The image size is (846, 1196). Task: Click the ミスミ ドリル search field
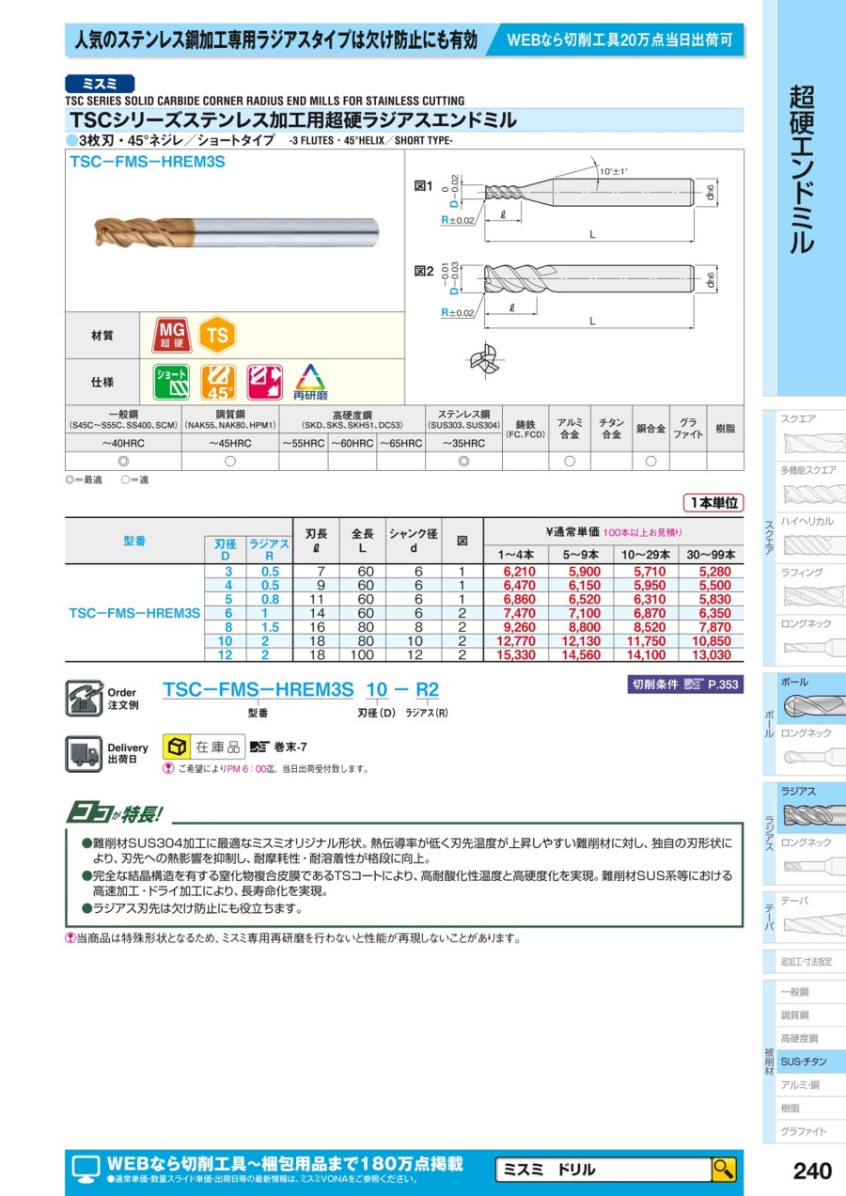click(603, 1170)
